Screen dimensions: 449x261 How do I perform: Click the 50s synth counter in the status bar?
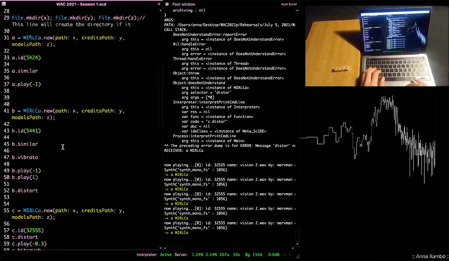pyautogui.click(x=236, y=254)
